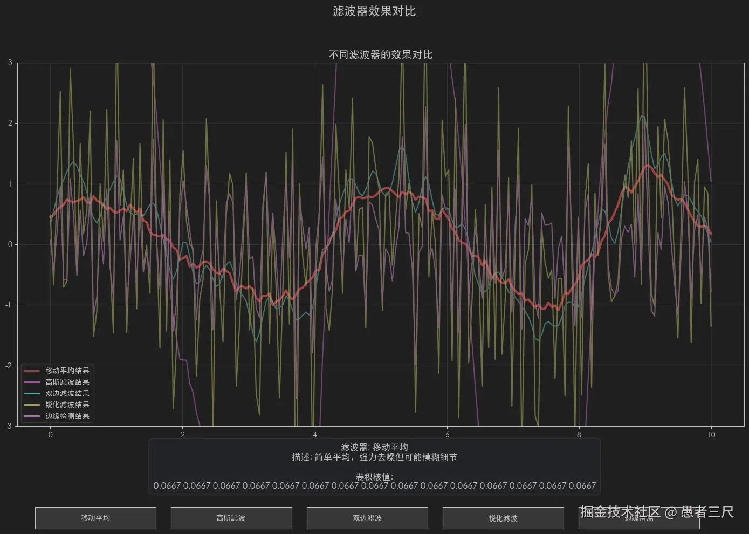The image size is (749, 534).
Task: Click the 卷积核值 label
Action: 374,477
